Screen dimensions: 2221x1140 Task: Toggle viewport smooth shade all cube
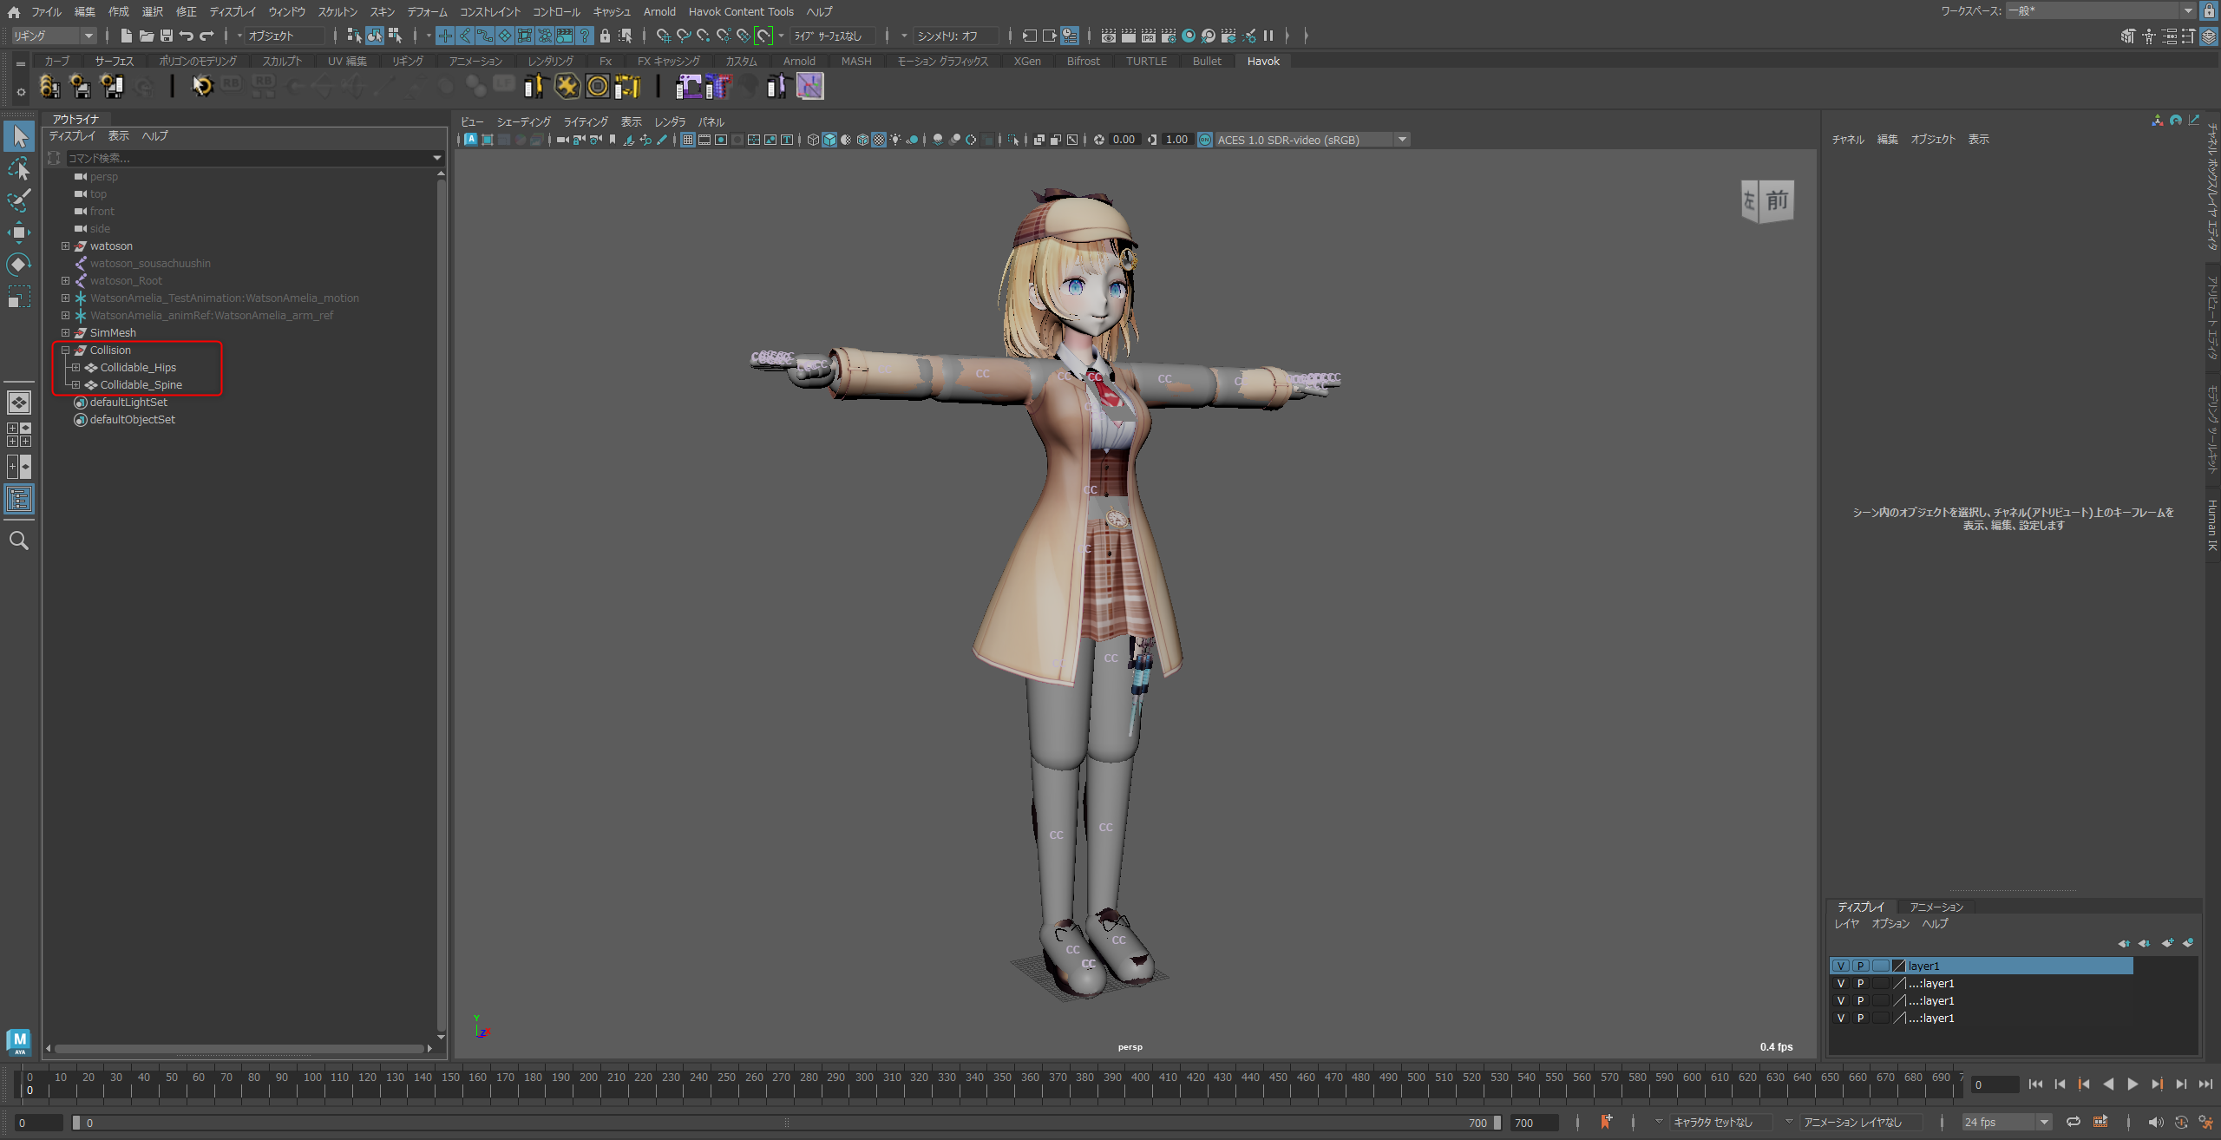[x=829, y=140]
